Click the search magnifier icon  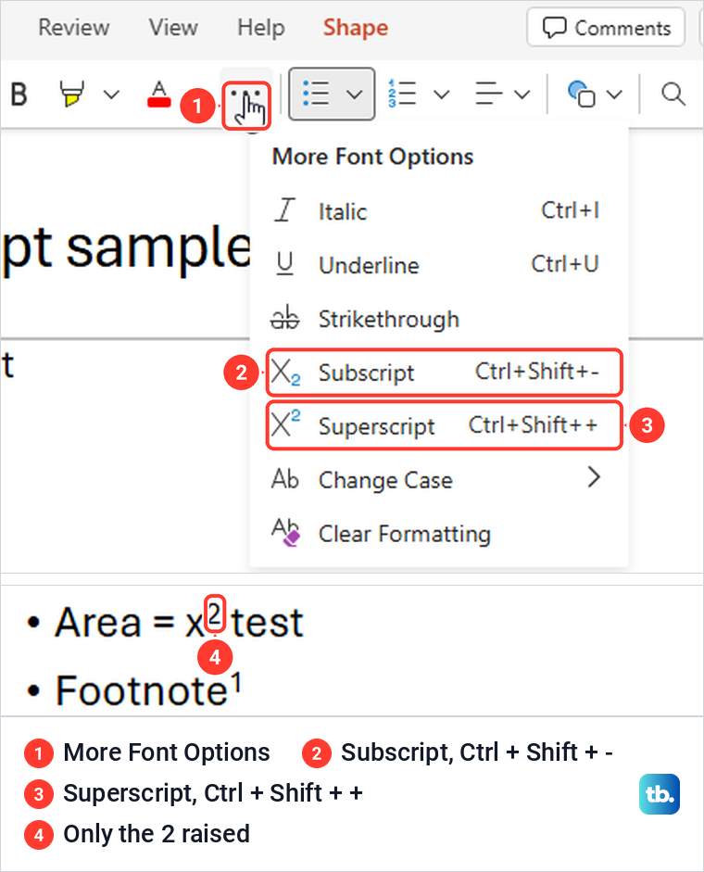(x=673, y=94)
